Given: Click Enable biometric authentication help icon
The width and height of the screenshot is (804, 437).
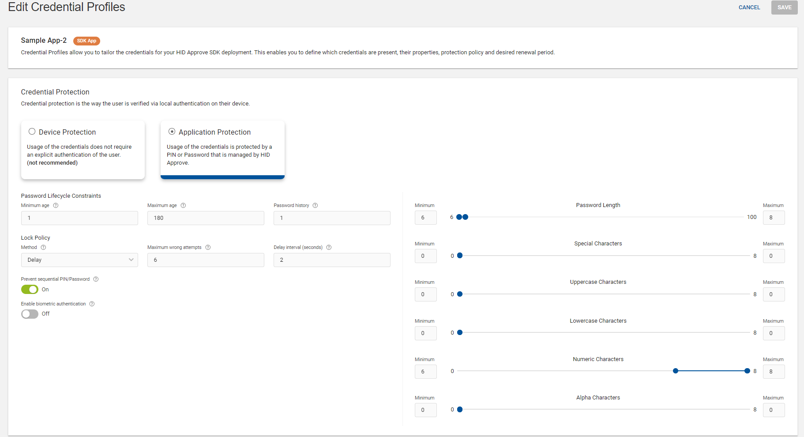Looking at the screenshot, I should pyautogui.click(x=92, y=304).
